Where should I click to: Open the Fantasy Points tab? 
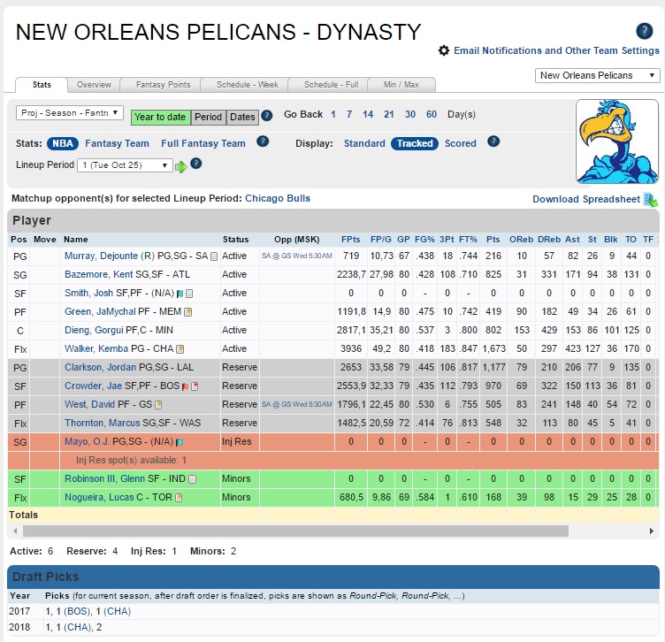click(x=163, y=85)
